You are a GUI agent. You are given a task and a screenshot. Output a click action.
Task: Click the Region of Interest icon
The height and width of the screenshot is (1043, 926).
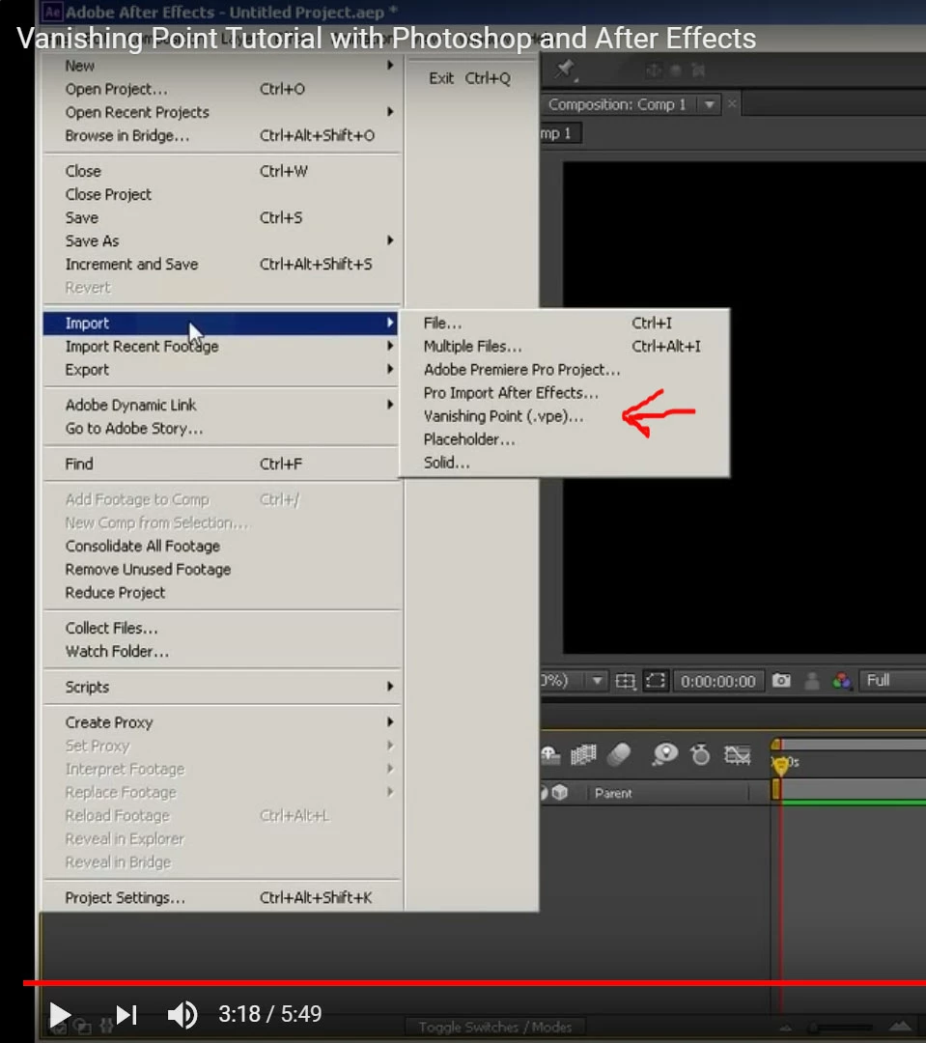pyautogui.click(x=656, y=681)
